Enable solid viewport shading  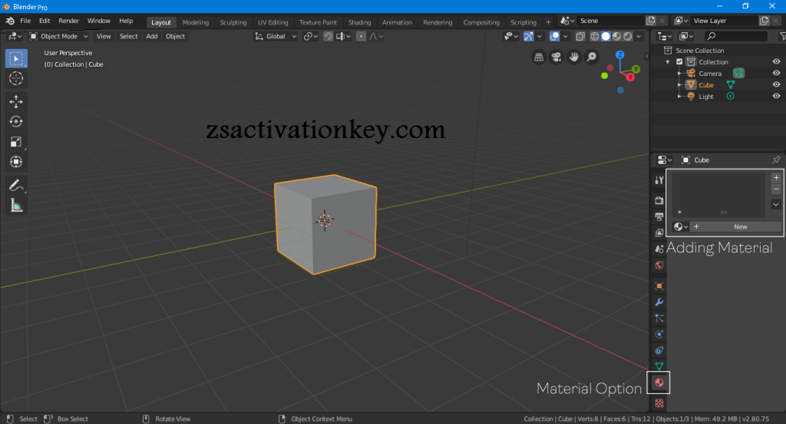coord(606,36)
